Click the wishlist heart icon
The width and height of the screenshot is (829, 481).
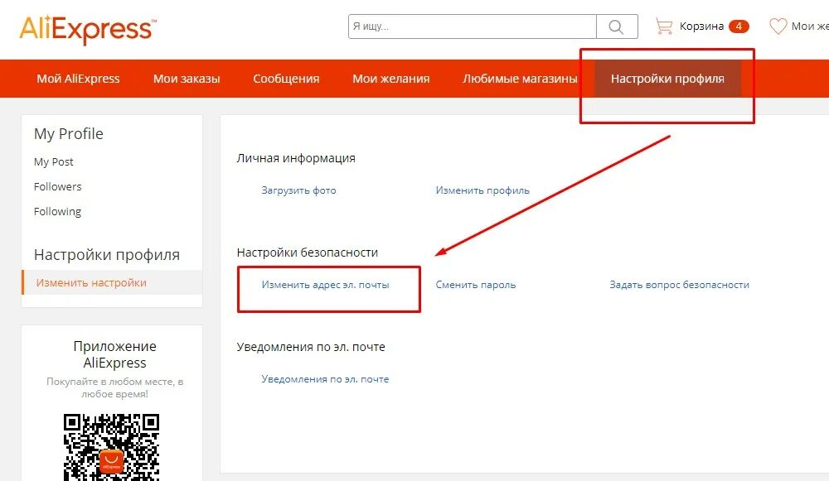(x=778, y=26)
